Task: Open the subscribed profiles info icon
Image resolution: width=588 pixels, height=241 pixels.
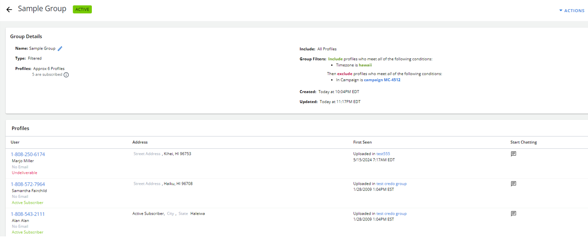Action: 66,75
